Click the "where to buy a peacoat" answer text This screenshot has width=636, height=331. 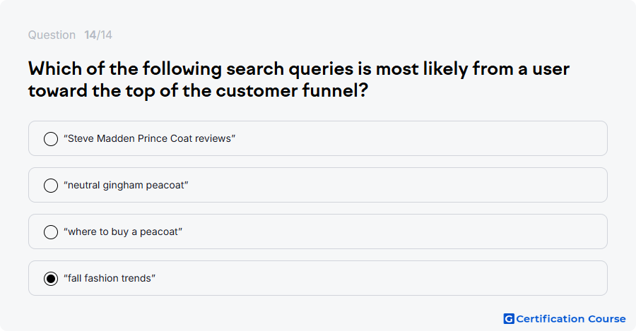(x=123, y=231)
